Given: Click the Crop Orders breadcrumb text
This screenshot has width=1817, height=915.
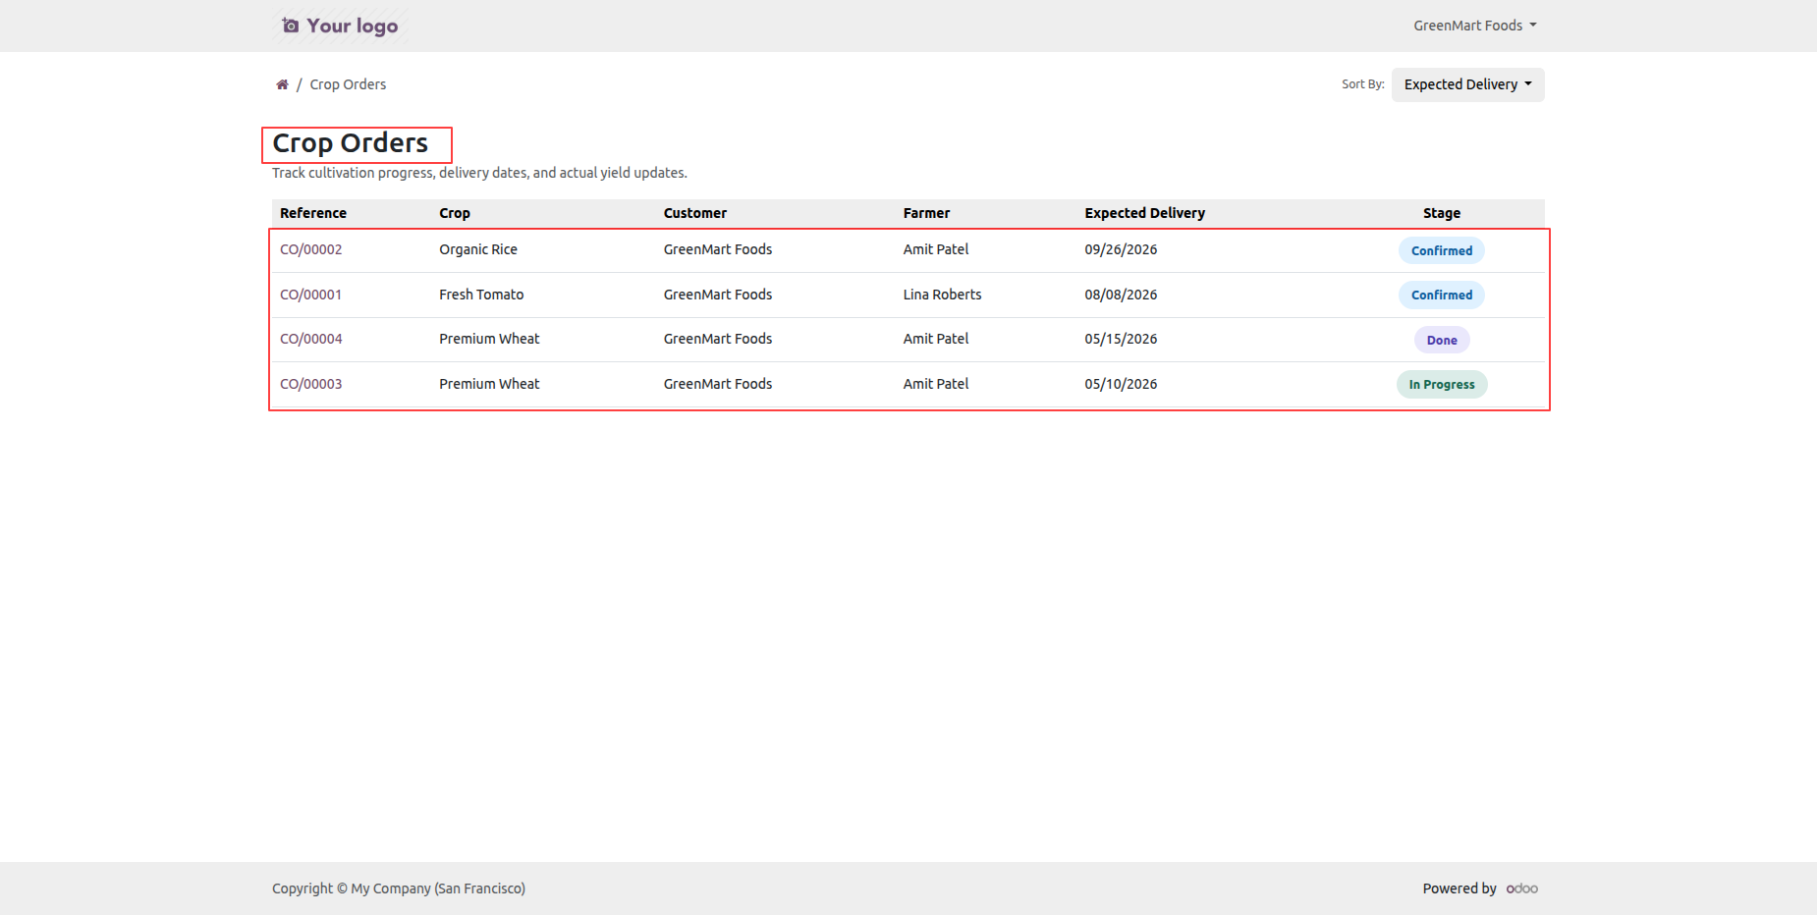Looking at the screenshot, I should [348, 84].
